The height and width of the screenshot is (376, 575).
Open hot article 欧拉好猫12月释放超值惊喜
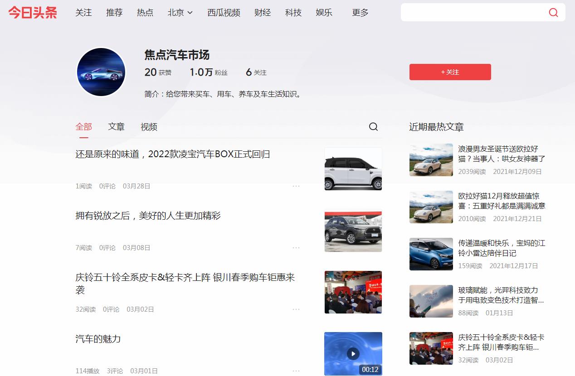point(502,201)
